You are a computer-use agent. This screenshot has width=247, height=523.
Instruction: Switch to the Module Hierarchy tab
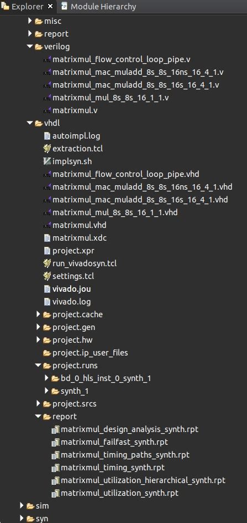(98, 6)
